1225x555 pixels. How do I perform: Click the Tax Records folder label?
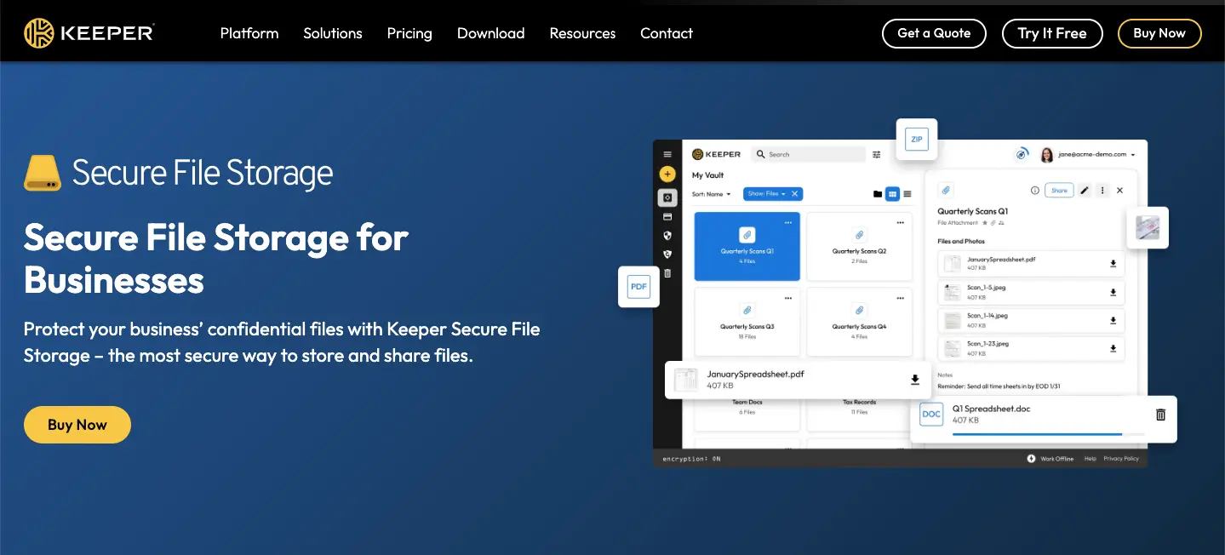859,402
